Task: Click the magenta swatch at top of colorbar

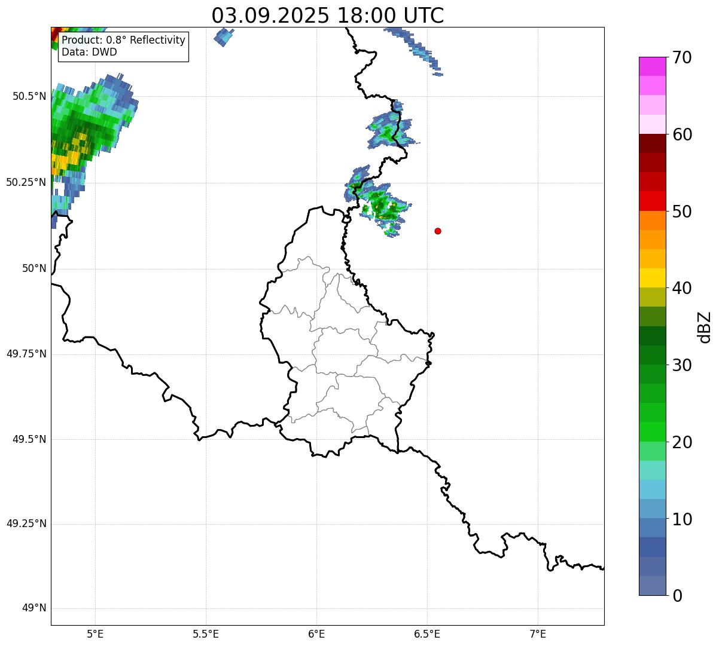Action: tap(653, 66)
